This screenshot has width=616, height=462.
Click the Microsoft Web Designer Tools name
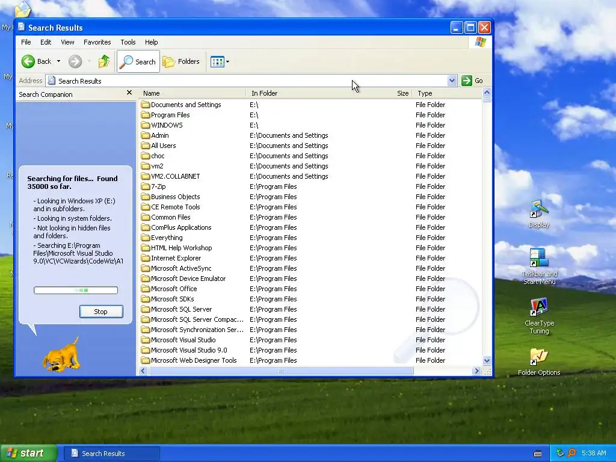pyautogui.click(x=194, y=360)
